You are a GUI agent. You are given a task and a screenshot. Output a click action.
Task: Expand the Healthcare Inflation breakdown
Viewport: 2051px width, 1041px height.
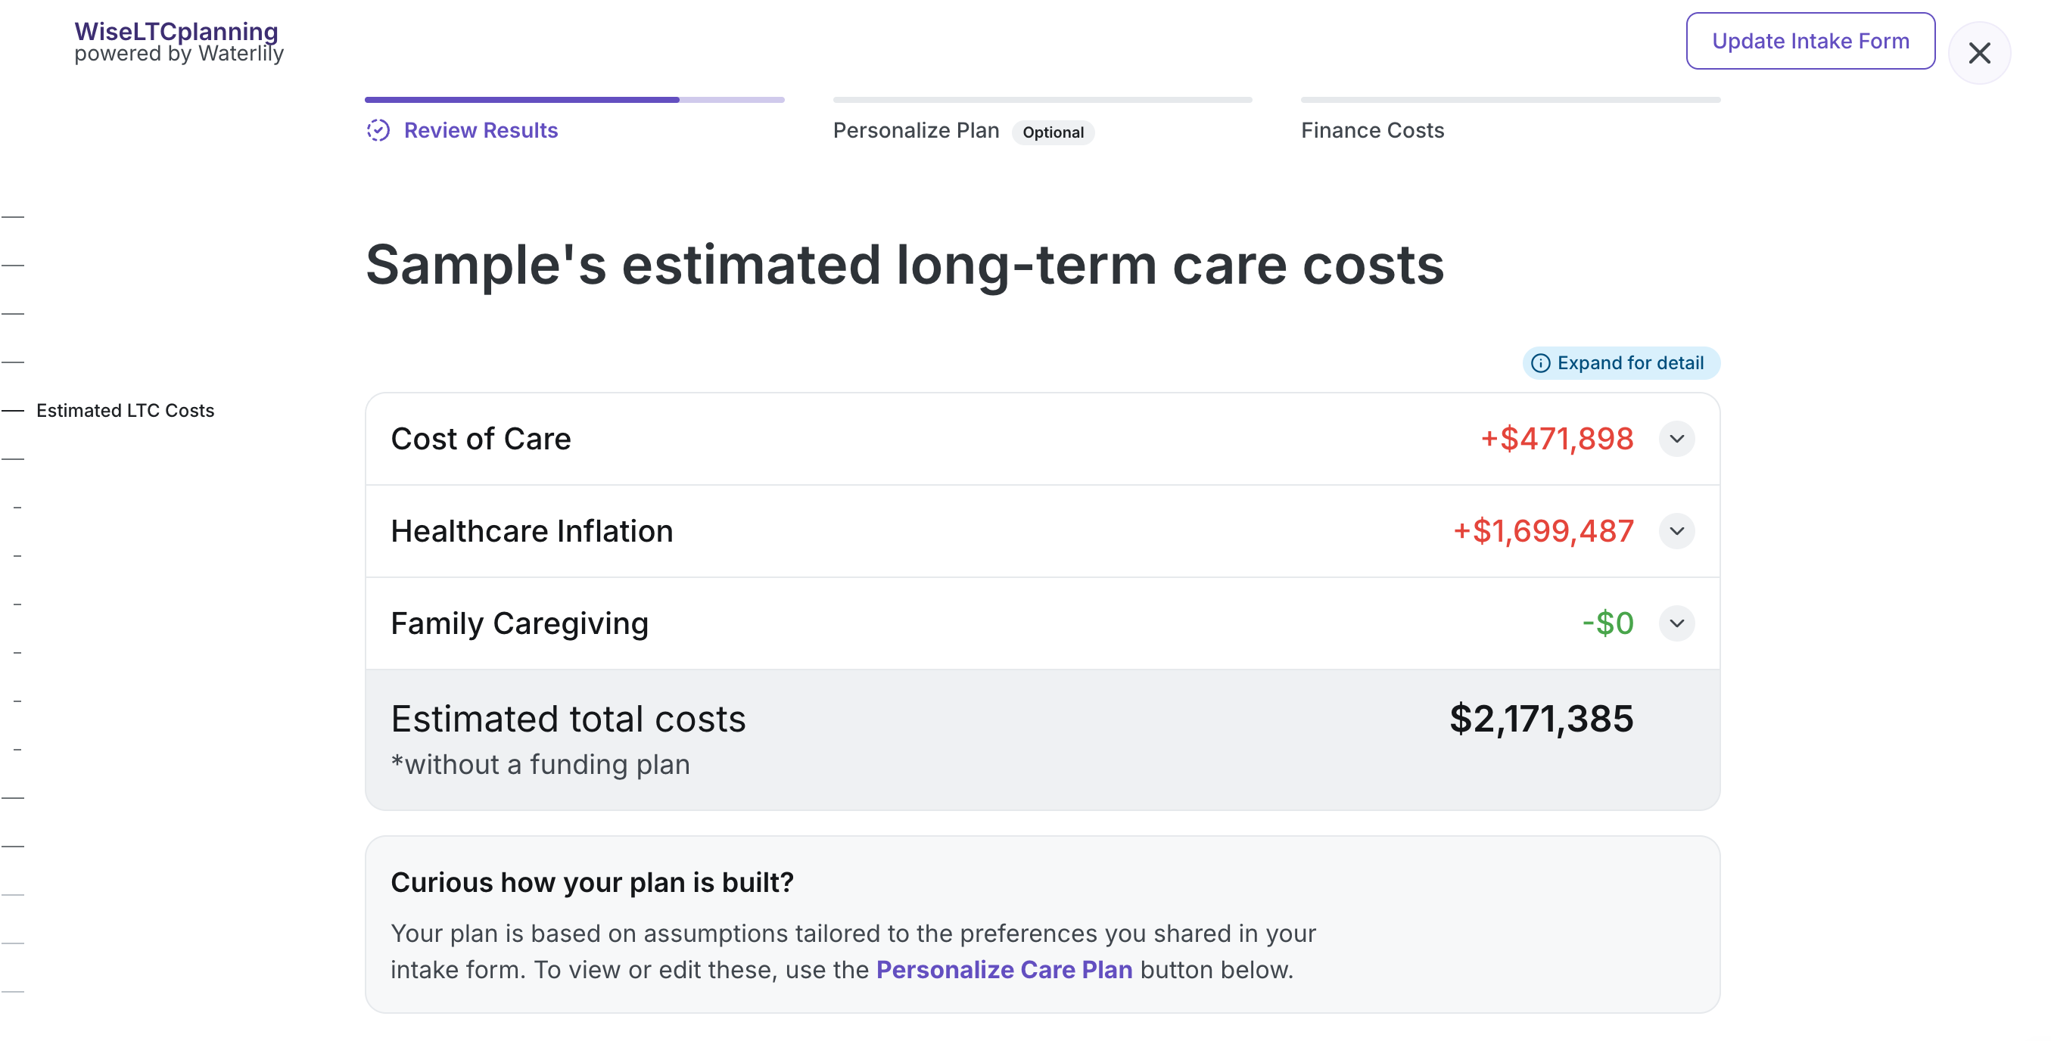[1679, 531]
